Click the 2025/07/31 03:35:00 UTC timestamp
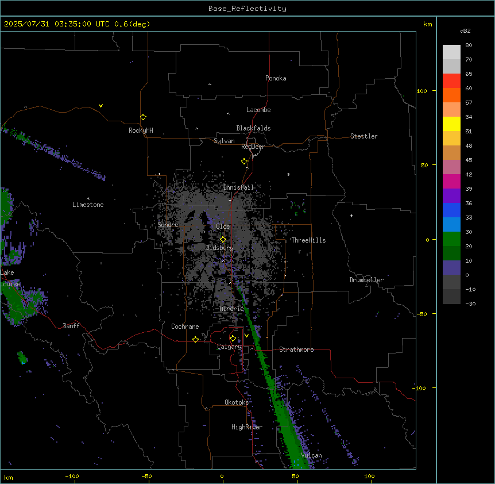The height and width of the screenshot is (484, 495). (x=57, y=24)
